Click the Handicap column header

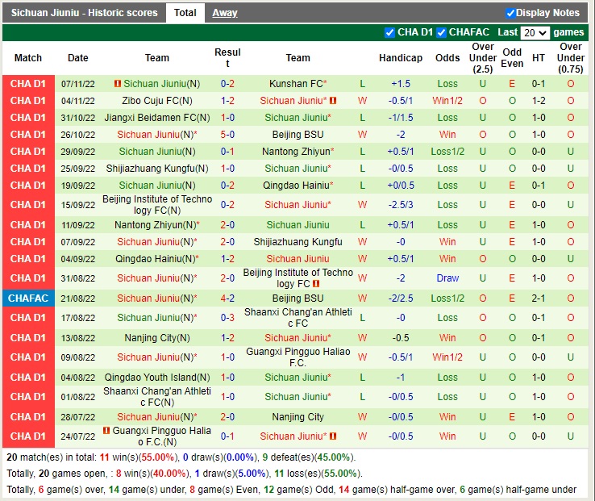[x=401, y=58]
